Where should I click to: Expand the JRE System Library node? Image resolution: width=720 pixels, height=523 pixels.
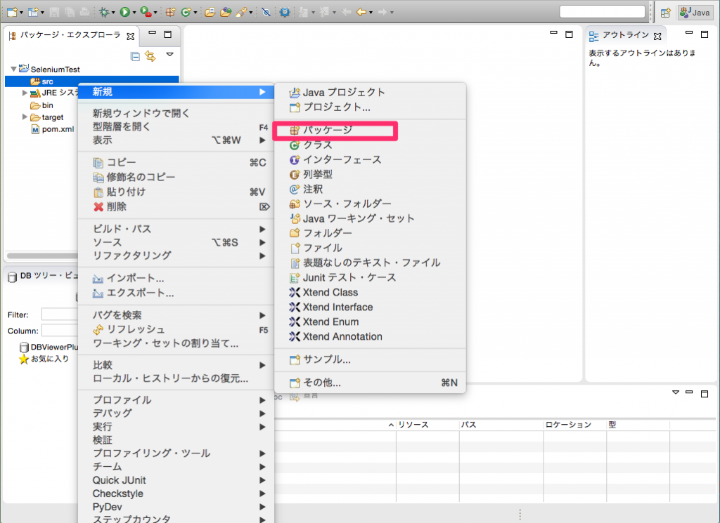(x=25, y=93)
